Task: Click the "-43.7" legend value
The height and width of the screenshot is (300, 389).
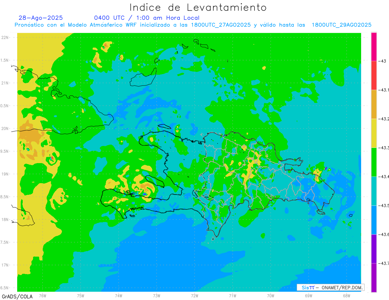Action: (x=383, y=263)
